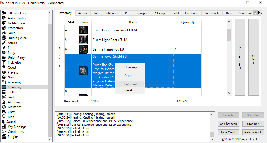Open the Silkroad Login section icon

click(4, 13)
